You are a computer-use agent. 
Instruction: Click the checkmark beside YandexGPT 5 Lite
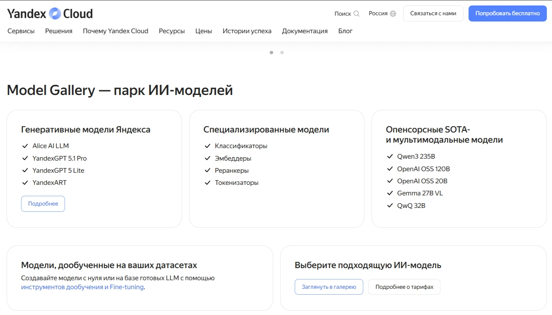tap(25, 170)
